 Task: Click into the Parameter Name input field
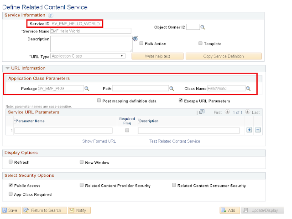[63, 130]
